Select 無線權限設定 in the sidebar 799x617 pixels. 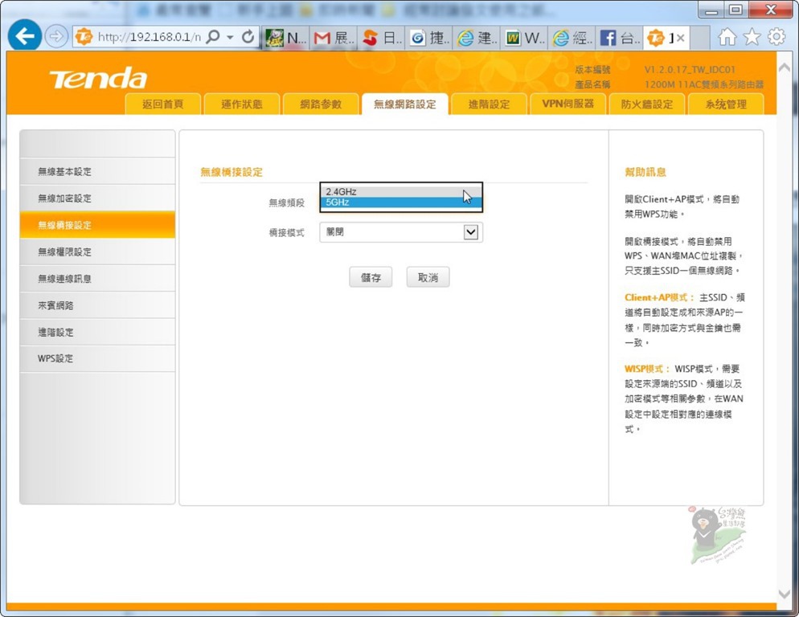97,251
